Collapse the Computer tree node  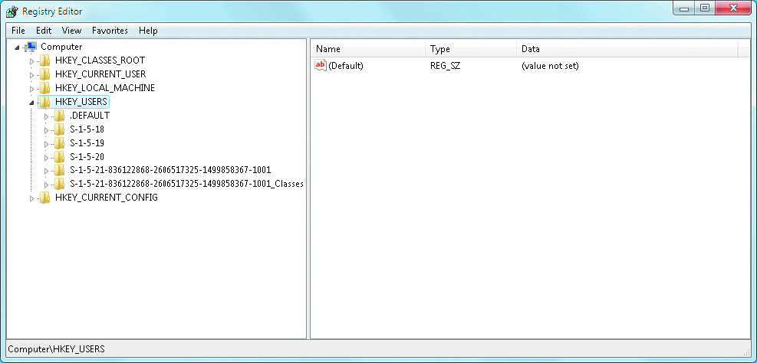[18, 47]
